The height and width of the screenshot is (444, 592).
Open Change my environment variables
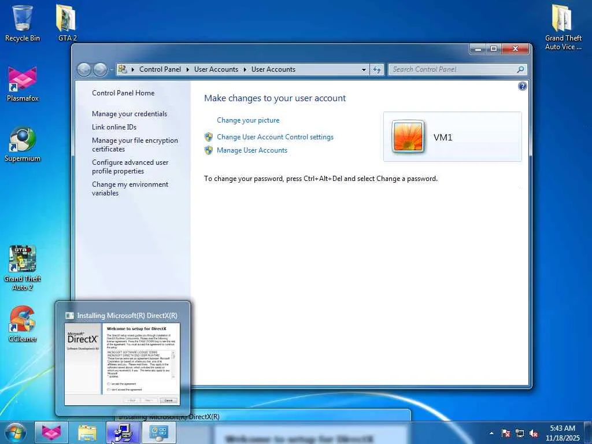[x=130, y=188]
